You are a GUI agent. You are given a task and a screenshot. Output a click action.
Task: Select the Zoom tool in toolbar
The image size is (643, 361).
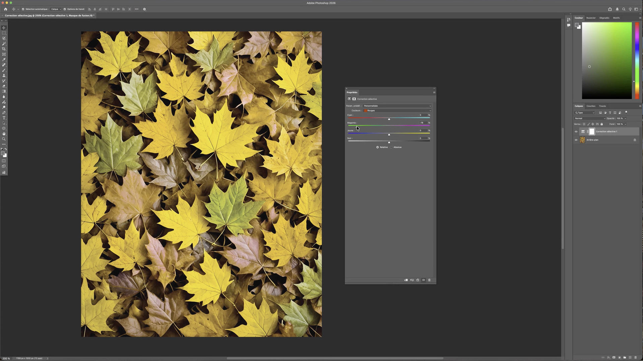4,139
